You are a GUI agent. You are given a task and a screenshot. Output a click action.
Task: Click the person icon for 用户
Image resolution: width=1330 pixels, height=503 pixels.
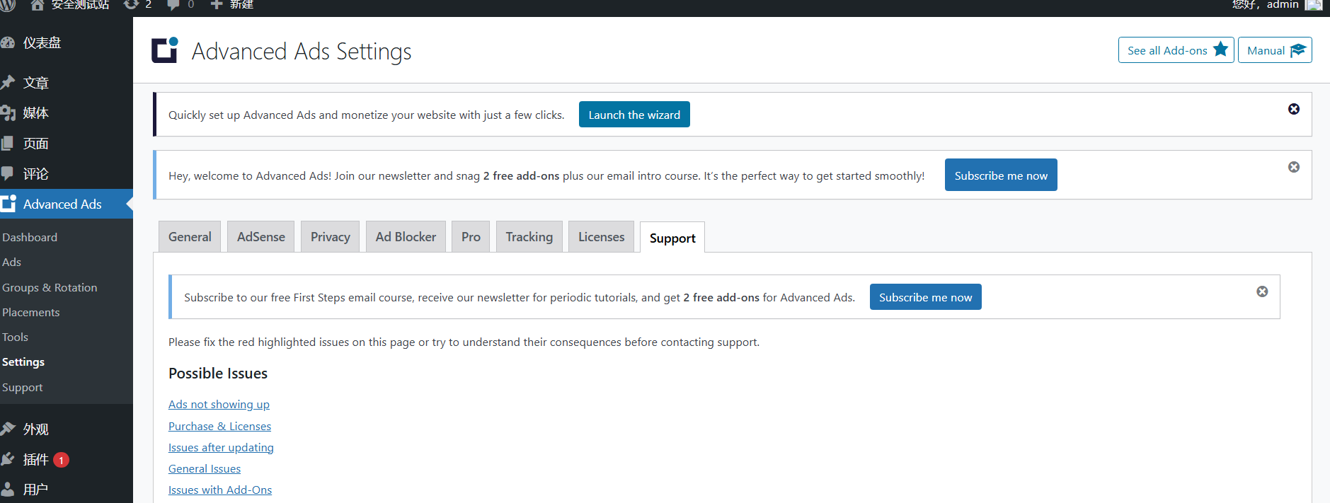(8, 489)
